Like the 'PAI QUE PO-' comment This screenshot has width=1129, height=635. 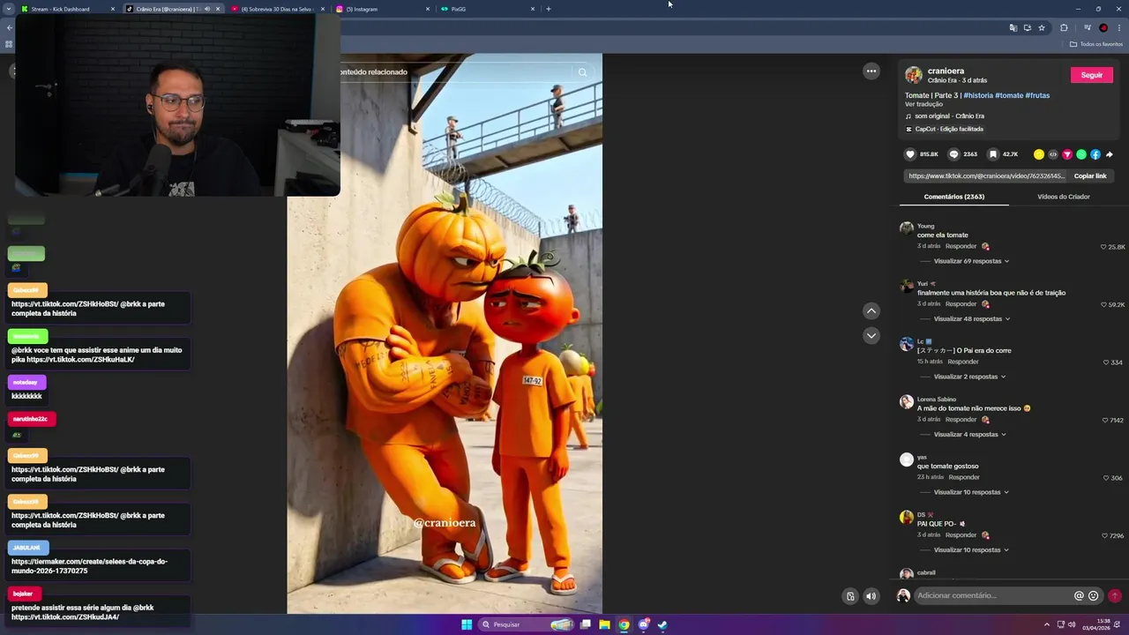click(1104, 535)
